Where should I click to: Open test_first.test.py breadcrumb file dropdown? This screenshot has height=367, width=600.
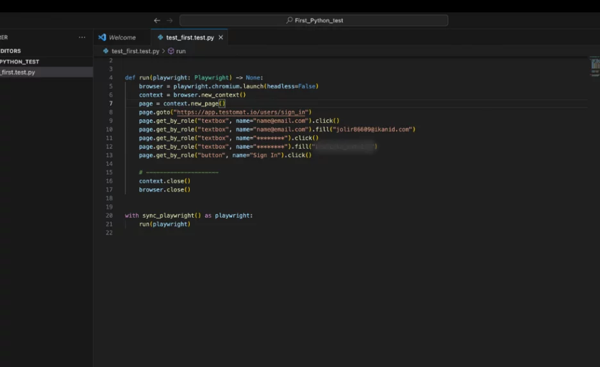coord(135,51)
